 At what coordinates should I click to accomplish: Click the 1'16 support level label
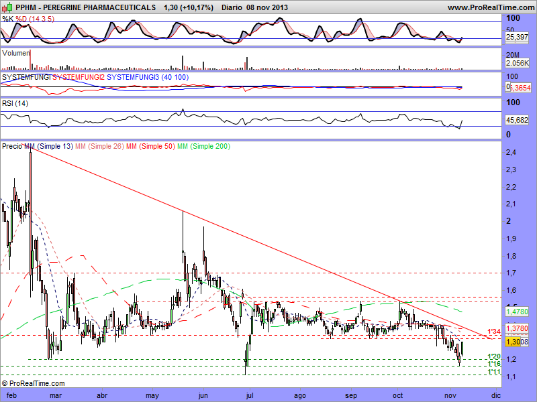pos(494,363)
